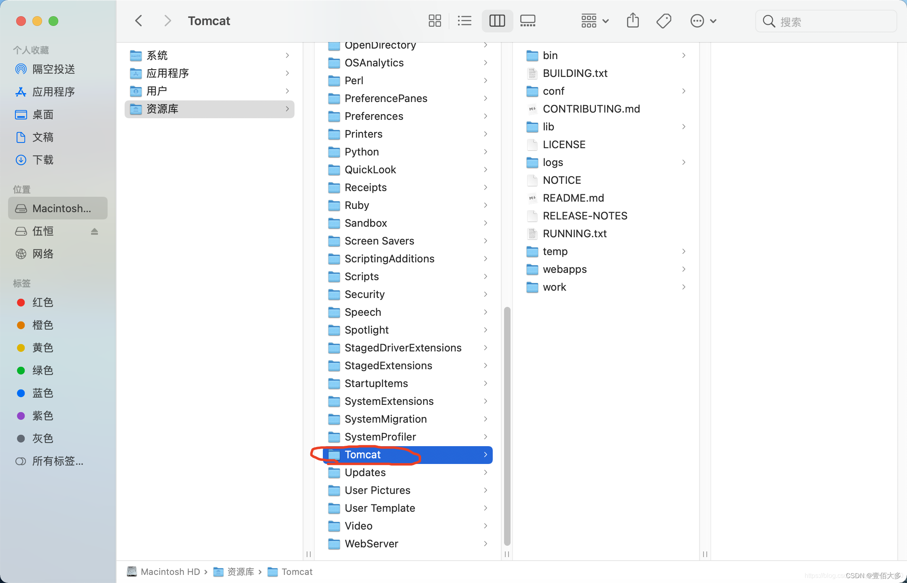Open the RUNNING.txt file
This screenshot has width=907, height=583.
pyautogui.click(x=574, y=234)
